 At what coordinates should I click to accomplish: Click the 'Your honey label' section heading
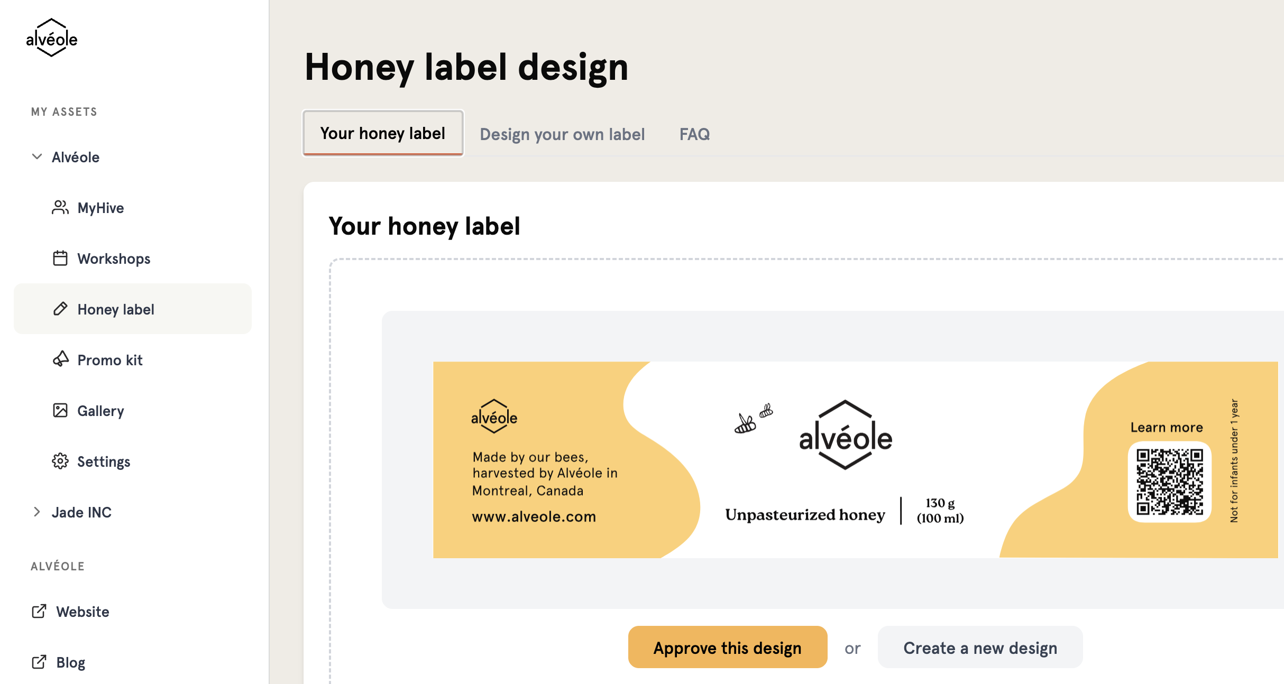tap(424, 226)
